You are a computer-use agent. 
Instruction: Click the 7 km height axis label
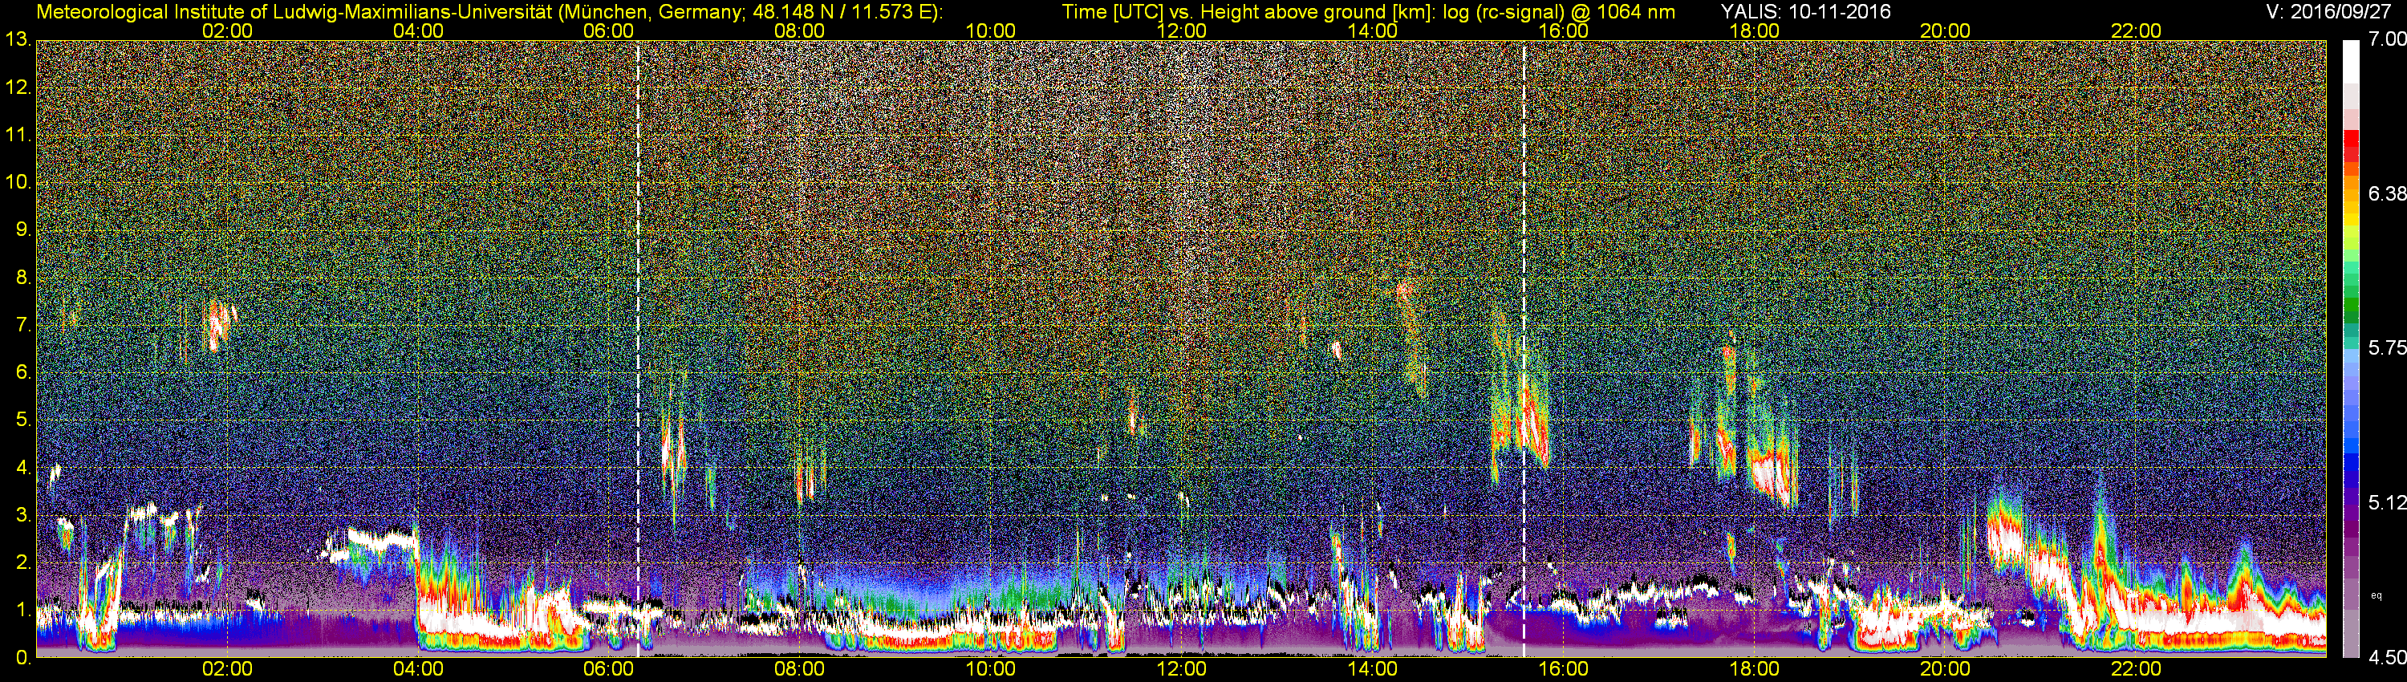22,325
